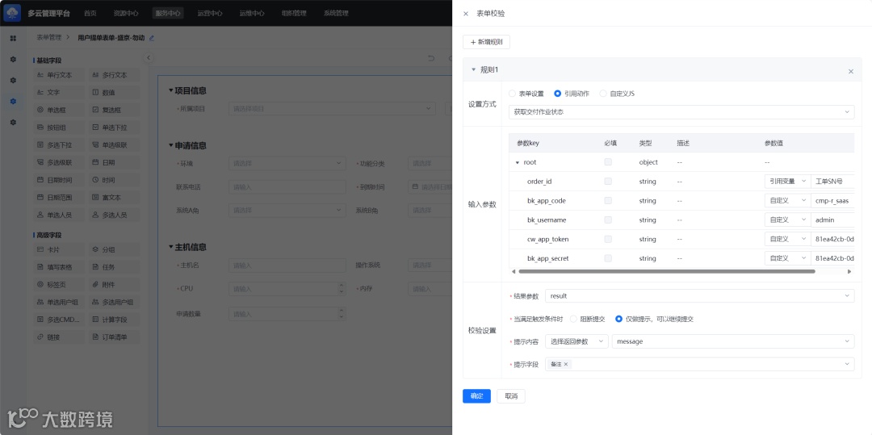The height and width of the screenshot is (435, 872).
Task: Click the 确定 button
Action: click(476, 396)
